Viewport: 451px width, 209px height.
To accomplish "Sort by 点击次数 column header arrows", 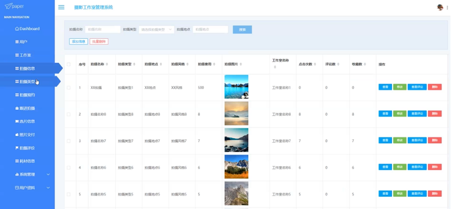I will coord(315,65).
